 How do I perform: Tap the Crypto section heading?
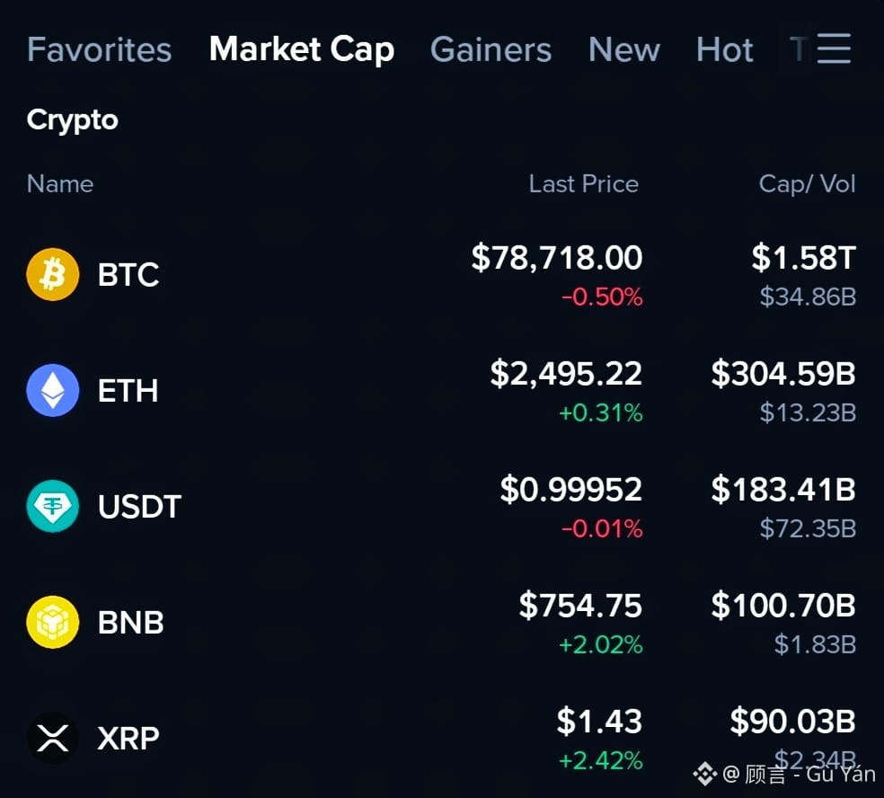click(72, 120)
